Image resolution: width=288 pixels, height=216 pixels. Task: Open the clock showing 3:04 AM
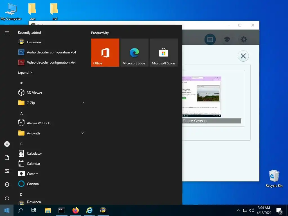(264, 210)
